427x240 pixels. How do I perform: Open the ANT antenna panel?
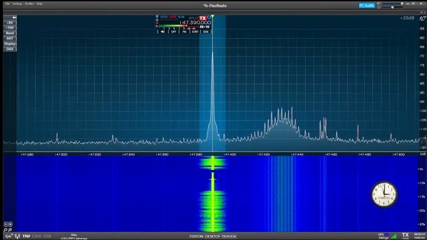point(10,39)
